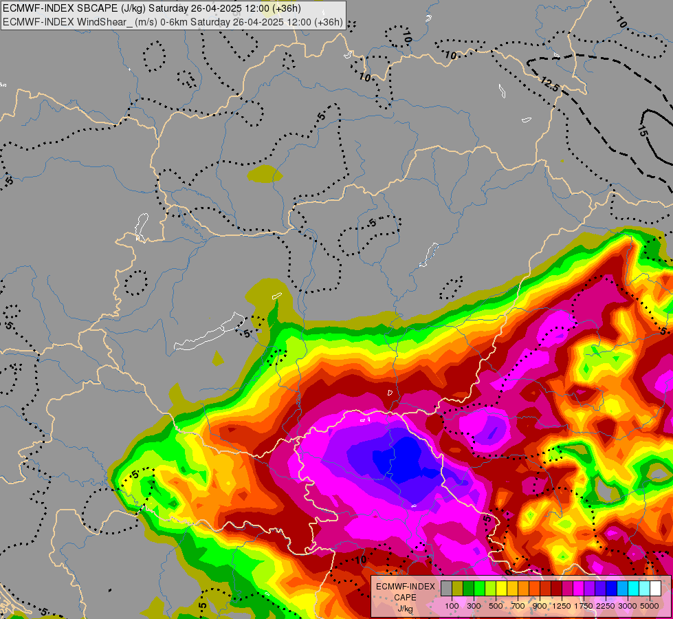This screenshot has height=619, width=673.
Task: Pick the pure blue swatch left of 3000
Action: [x=612, y=589]
